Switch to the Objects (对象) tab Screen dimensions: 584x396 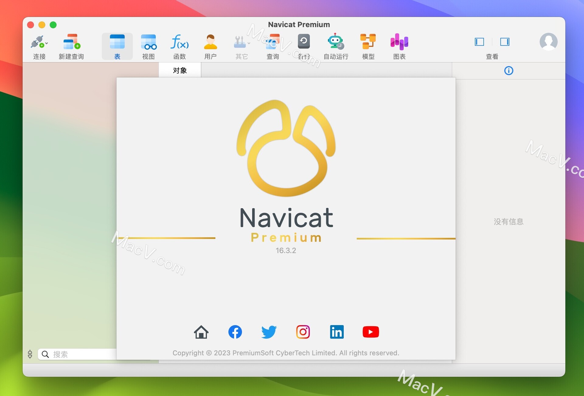(x=180, y=70)
